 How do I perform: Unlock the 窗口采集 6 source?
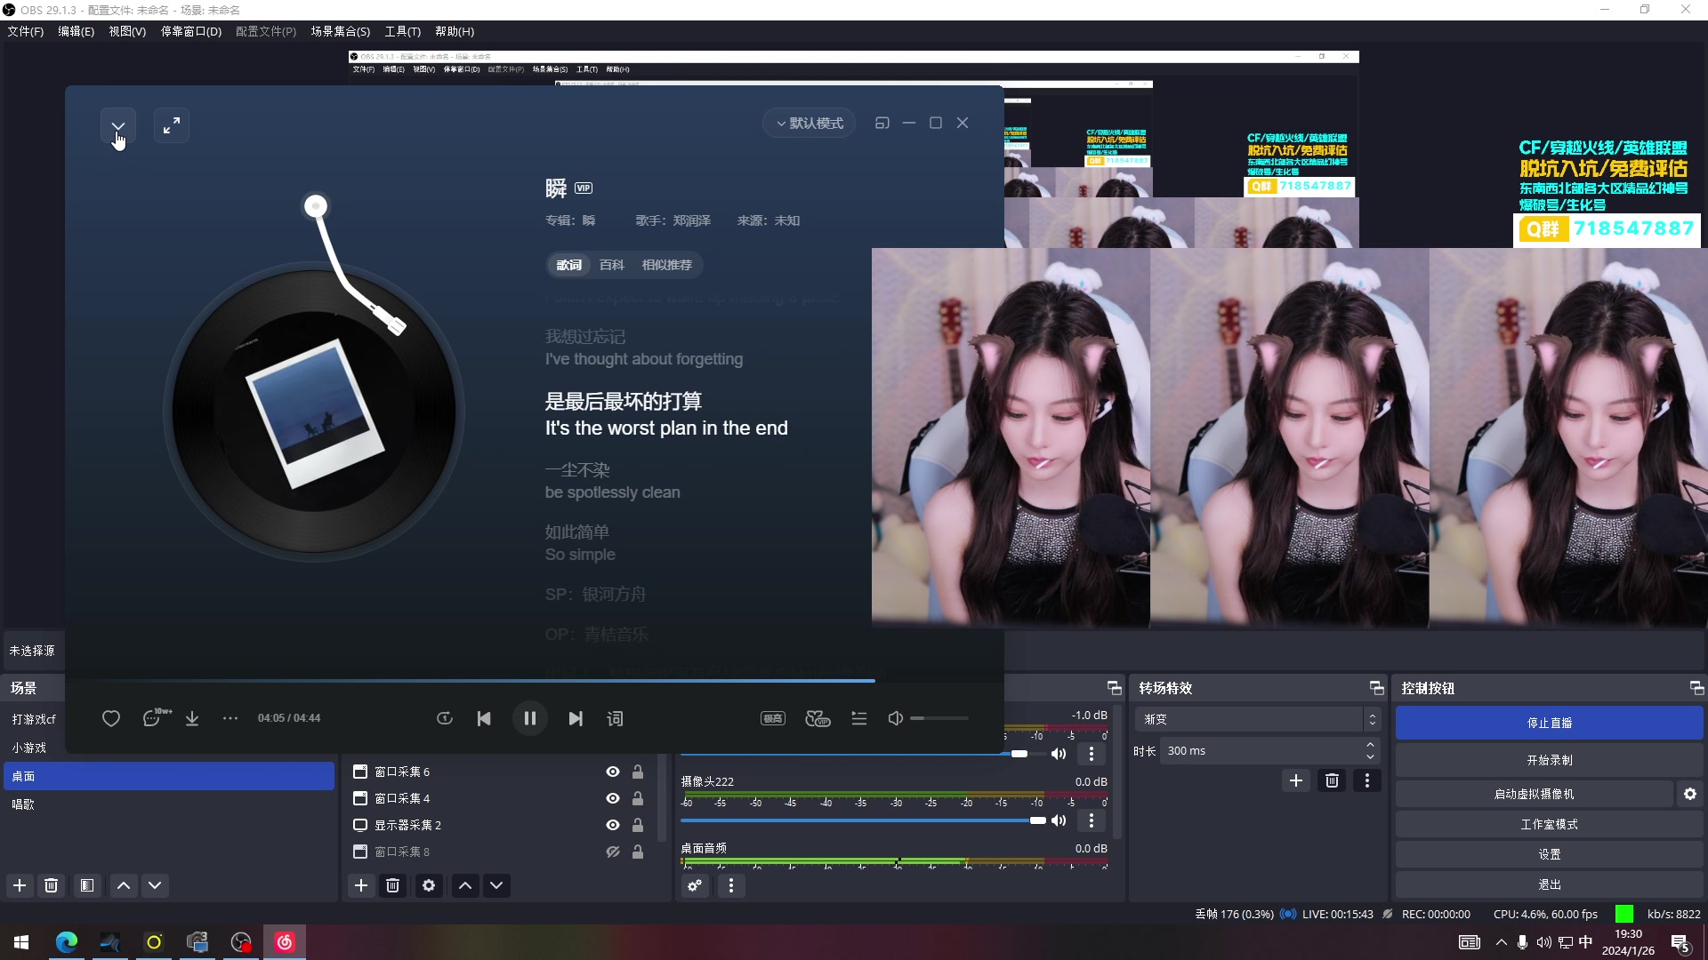[x=638, y=772]
